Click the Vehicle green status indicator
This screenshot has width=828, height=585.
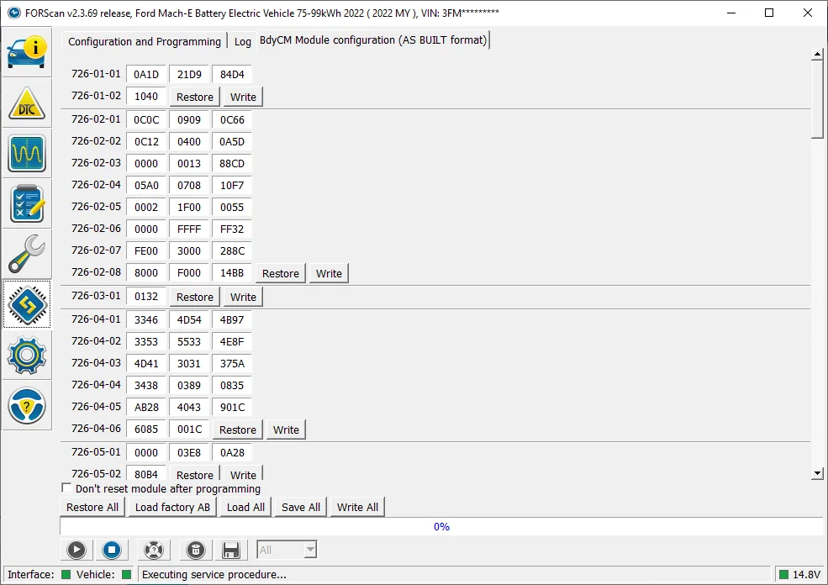coord(126,574)
